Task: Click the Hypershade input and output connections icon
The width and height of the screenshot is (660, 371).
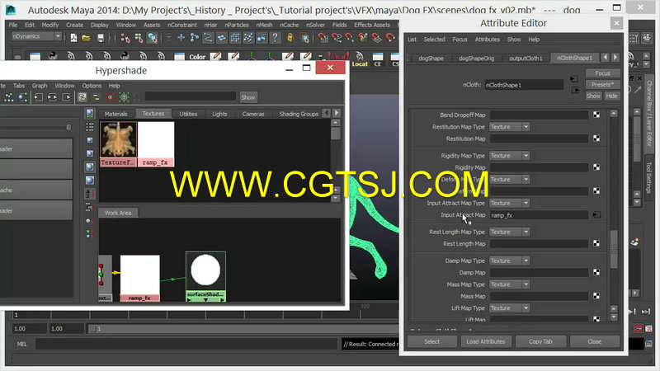Action: [x=52, y=97]
